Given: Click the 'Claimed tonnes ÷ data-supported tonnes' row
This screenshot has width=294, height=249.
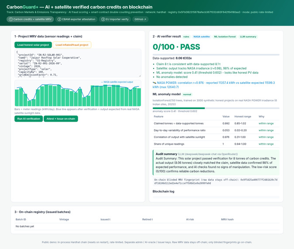Looking at the screenshot, I should click(216, 123).
